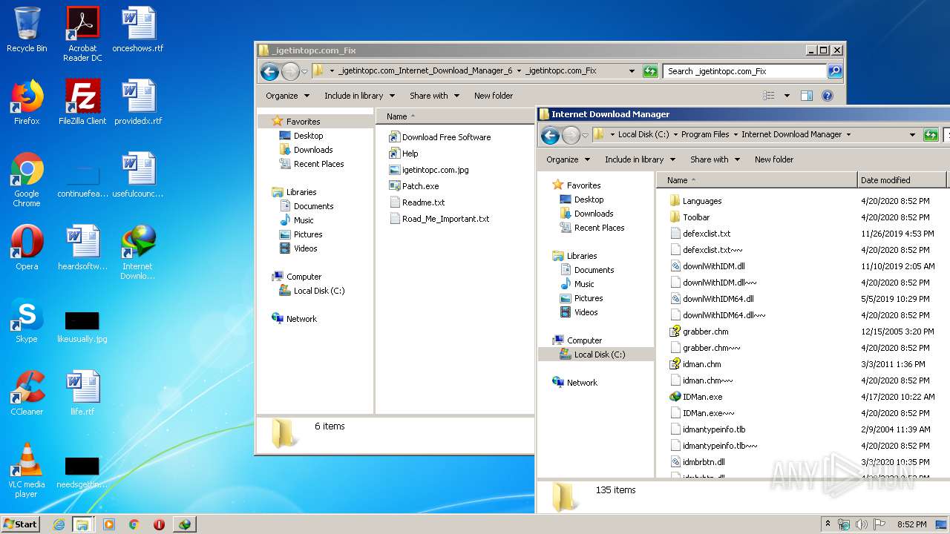Image resolution: width=950 pixels, height=534 pixels.
Task: Open Internet Download Manager desktop shortcut
Action: tap(138, 252)
